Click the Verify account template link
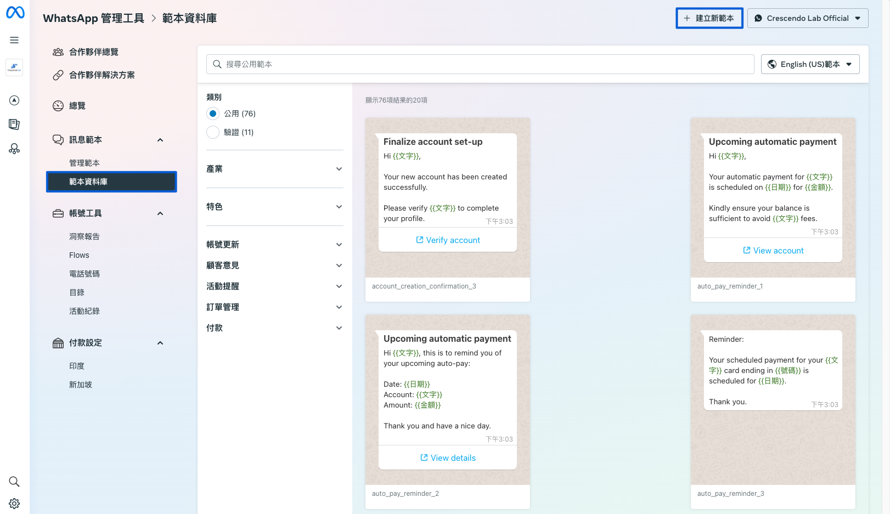The image size is (890, 514). [448, 240]
